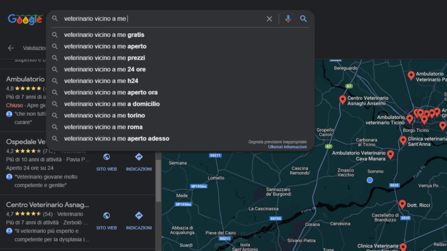Open Centro Veterinario Asnaghi website icon
This screenshot has width=447, height=251.
click(107, 216)
